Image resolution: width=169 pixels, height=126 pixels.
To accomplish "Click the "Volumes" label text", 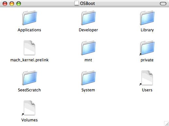I will click(29, 120).
